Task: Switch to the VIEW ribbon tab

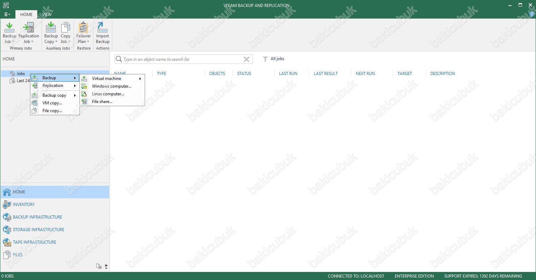Action: [x=47, y=14]
